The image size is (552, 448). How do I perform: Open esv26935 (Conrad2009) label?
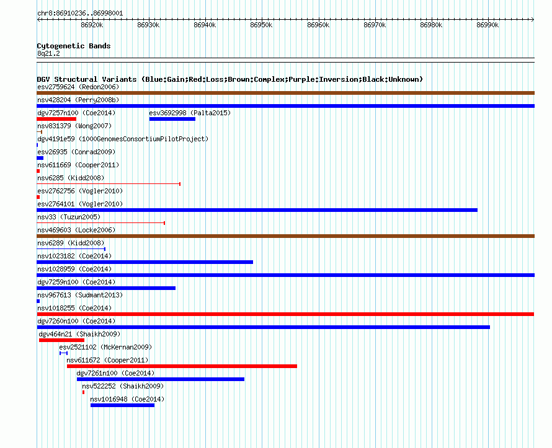(x=76, y=152)
